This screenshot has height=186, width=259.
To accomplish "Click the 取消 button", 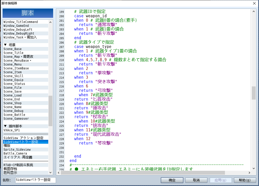I will tap(196, 180).
